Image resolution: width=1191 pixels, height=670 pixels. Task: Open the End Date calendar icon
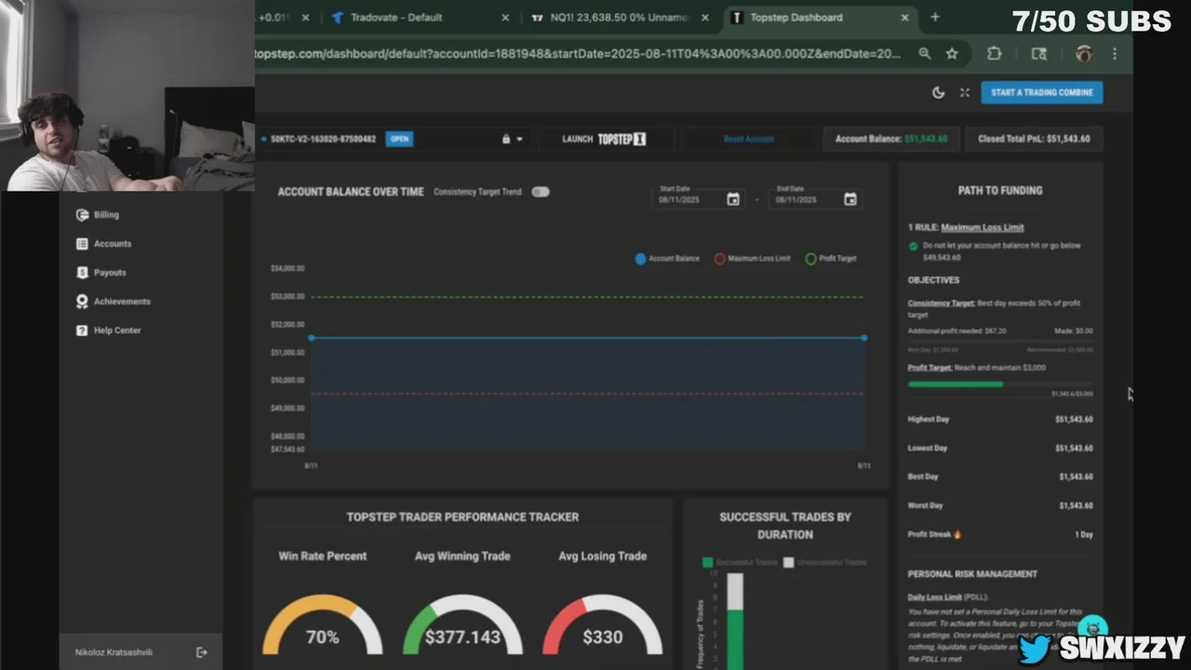point(850,199)
